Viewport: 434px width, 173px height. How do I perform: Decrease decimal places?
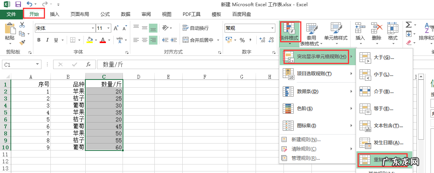click(x=271, y=40)
